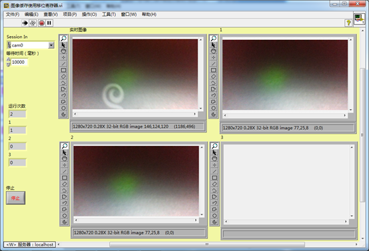
Task: Open the 文件(F) menu
Action: 13,15
